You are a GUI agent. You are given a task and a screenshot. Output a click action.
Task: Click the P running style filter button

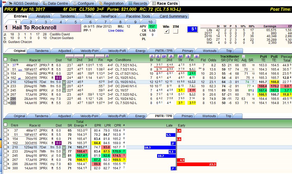point(171,56)
